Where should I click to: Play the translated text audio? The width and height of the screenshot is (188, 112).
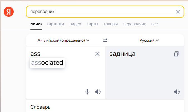coord(177,92)
